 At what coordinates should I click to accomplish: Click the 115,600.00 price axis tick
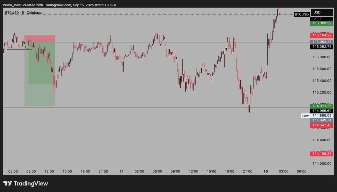(322, 69)
